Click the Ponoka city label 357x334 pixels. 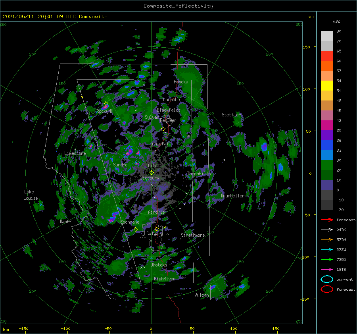pos(181,82)
